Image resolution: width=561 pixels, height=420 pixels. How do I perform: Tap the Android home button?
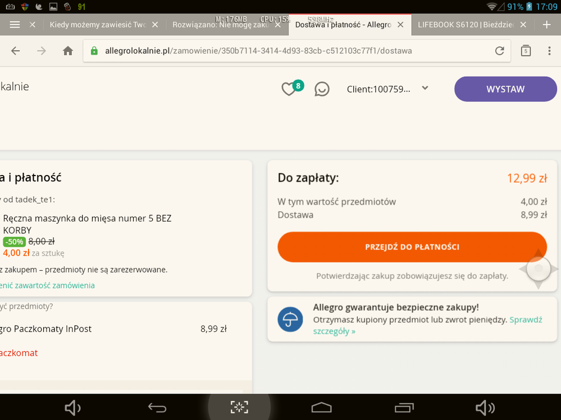click(x=322, y=408)
